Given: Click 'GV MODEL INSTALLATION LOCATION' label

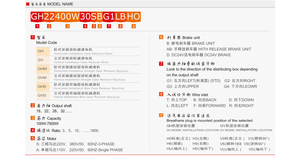Looking at the screenshot, I should [246, 130].
